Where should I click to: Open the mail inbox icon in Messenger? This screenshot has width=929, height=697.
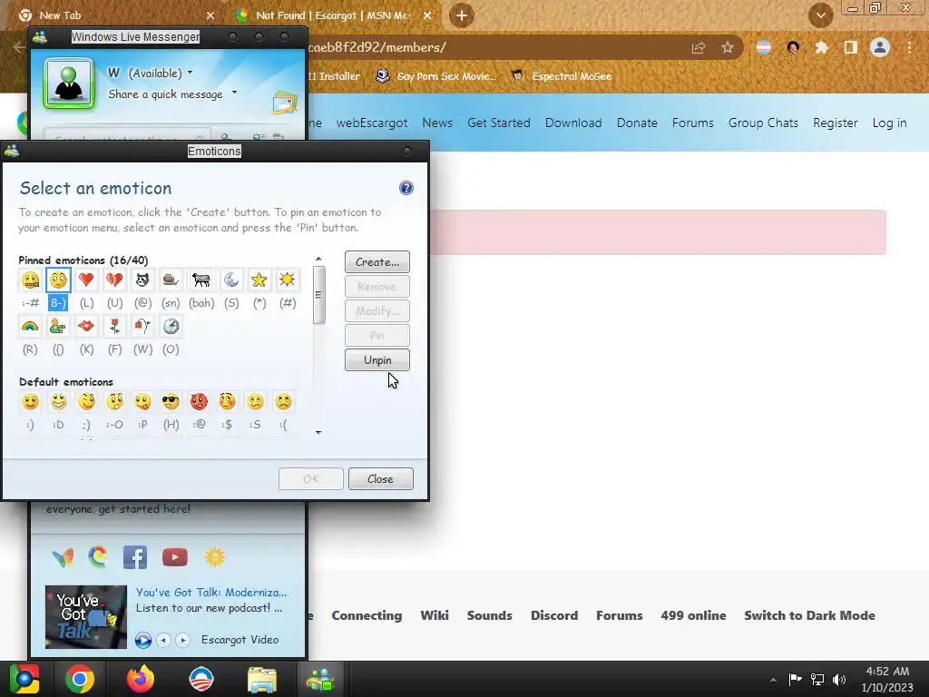(x=284, y=103)
